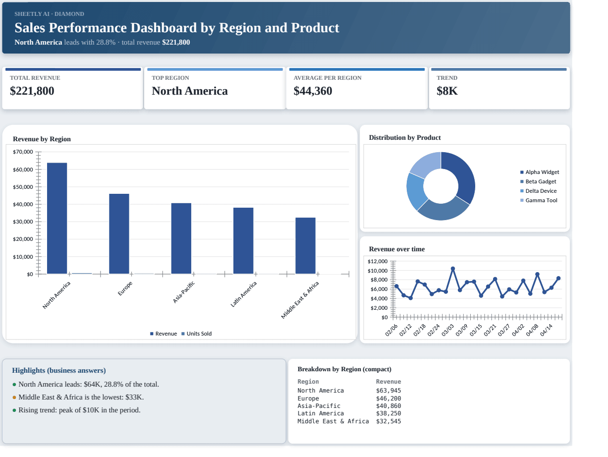Select the Middle East & Africa revenue bar
This screenshot has height=457, width=608.
tap(305, 245)
